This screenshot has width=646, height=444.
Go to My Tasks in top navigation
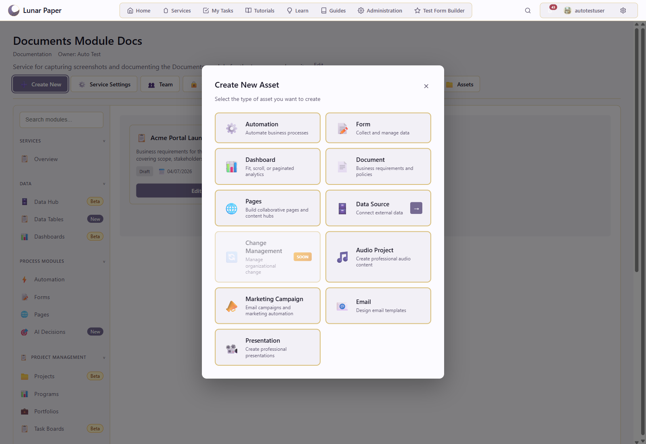coord(218,10)
